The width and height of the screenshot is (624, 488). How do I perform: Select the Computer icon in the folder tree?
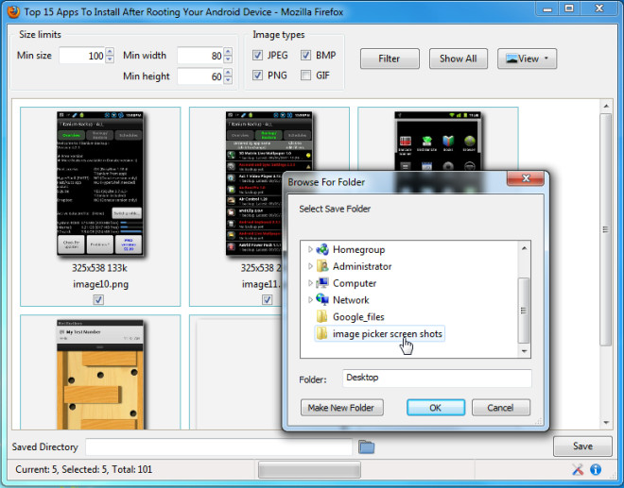point(322,283)
